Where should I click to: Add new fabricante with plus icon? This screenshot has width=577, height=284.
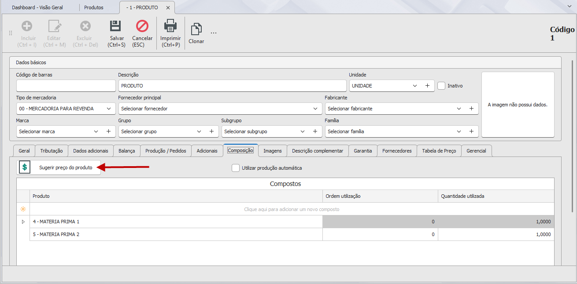tap(471, 109)
